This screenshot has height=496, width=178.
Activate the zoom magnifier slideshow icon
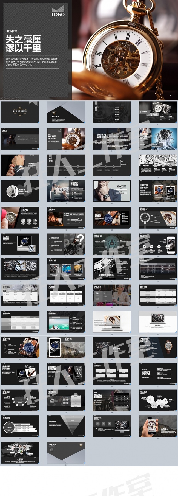coord(16,99)
